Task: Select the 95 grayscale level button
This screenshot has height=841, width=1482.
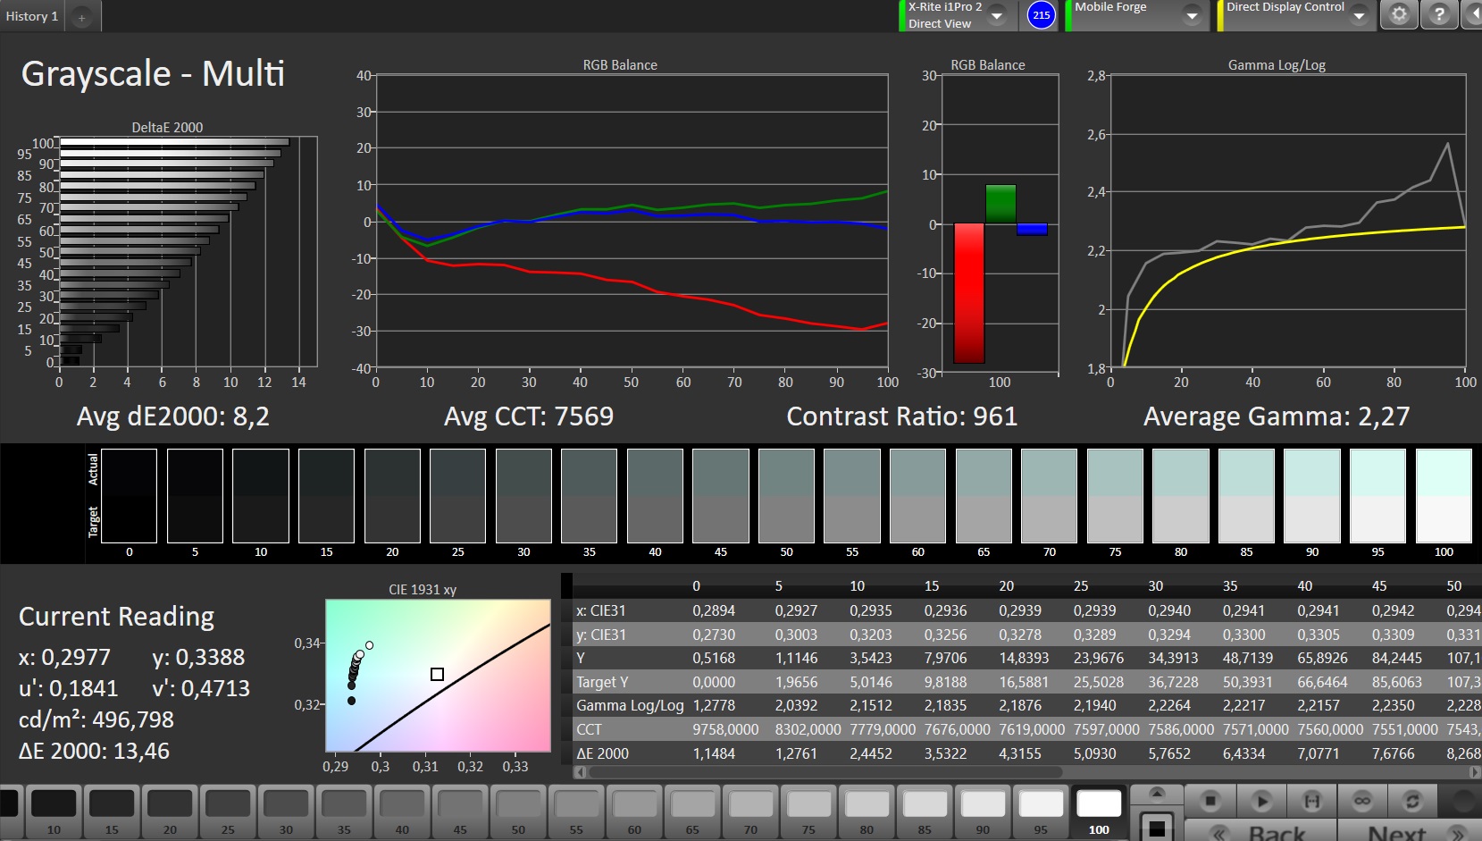Action: pos(1041,812)
